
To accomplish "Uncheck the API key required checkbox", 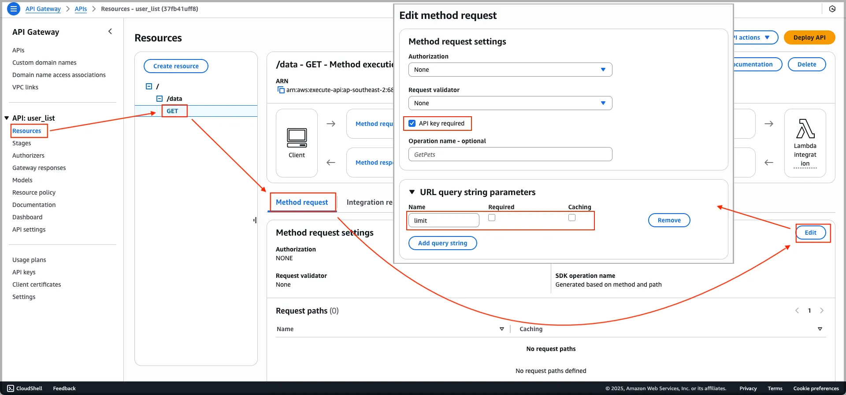I will click(412, 123).
